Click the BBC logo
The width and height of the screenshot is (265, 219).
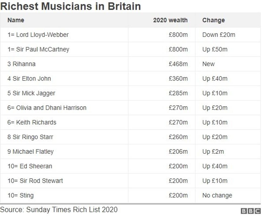[251, 211]
